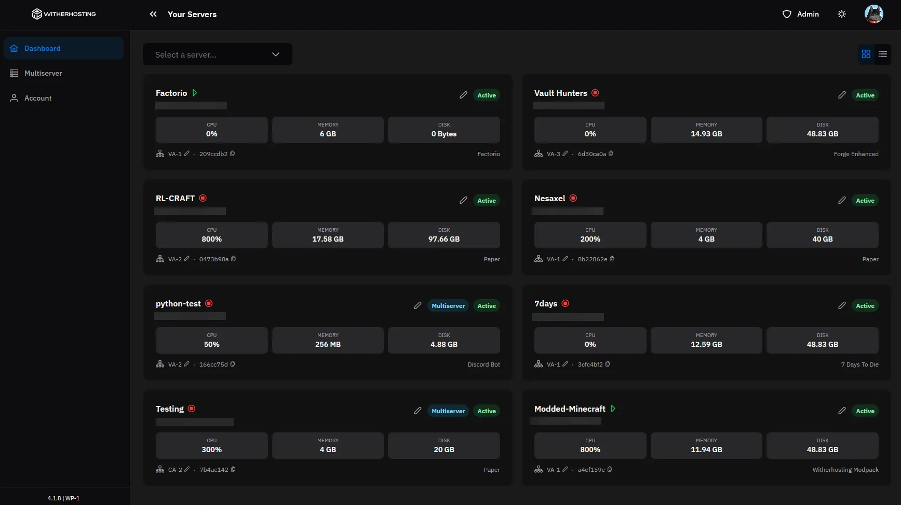Edit the Vault Hunters server pencil

coord(842,95)
